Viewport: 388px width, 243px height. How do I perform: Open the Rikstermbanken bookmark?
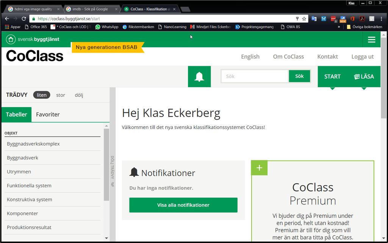(x=138, y=27)
